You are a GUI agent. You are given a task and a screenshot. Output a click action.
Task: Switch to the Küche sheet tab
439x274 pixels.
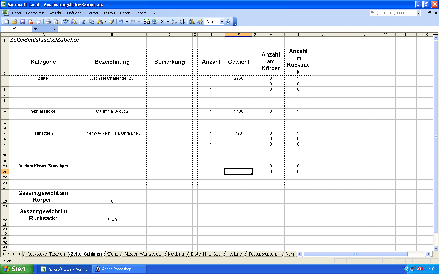[x=112, y=254]
